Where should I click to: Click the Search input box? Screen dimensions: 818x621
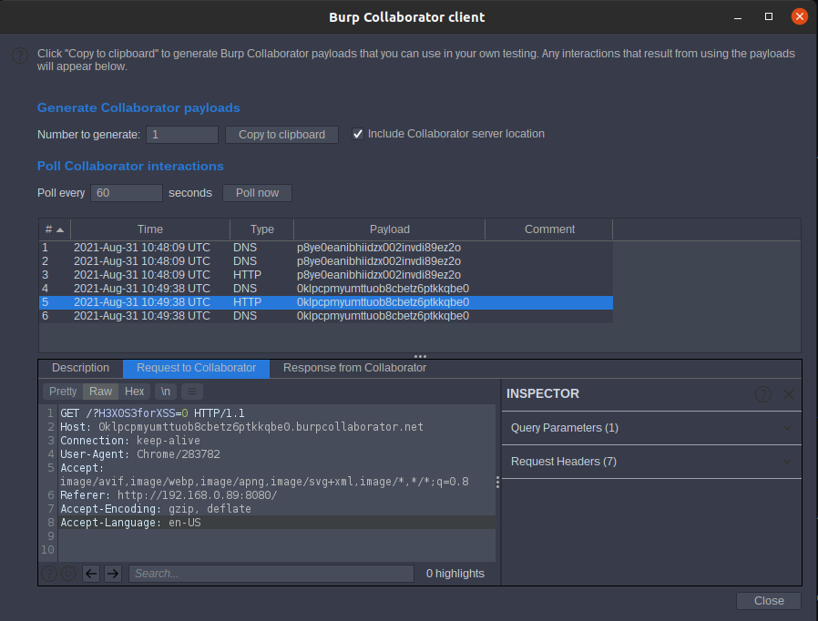pos(271,574)
